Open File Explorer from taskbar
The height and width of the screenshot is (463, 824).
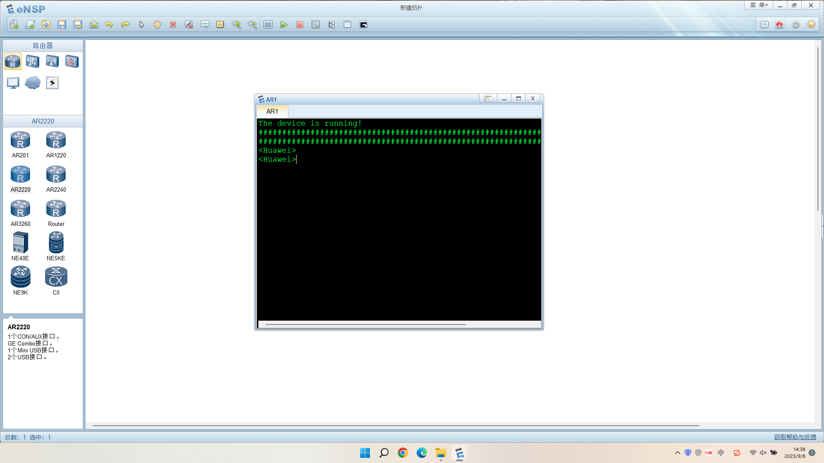pos(441,453)
